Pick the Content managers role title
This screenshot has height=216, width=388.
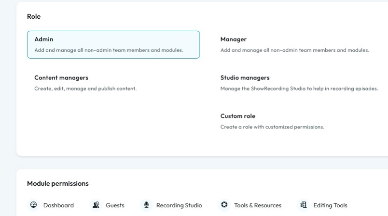pos(61,78)
